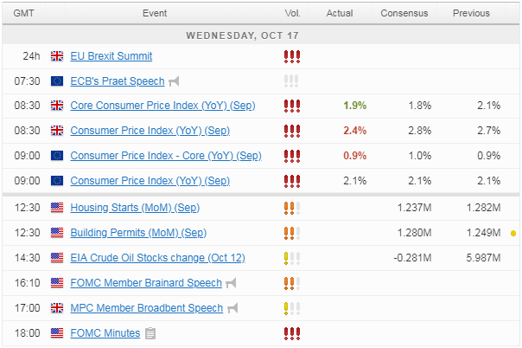
Task: Click the yellow dot beside Building Permits row
Action: coord(513,233)
